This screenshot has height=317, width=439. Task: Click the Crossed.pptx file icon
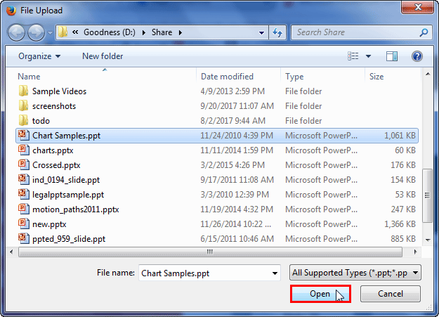pyautogui.click(x=23, y=164)
